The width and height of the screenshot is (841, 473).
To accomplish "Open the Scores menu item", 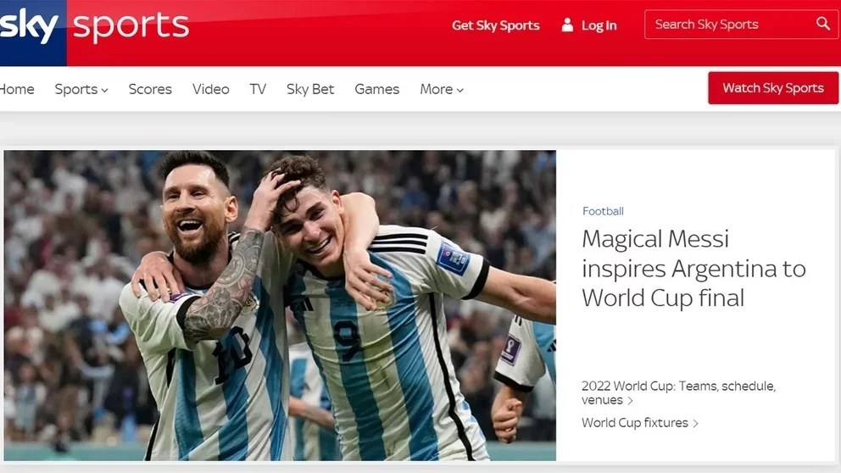I will 150,89.
